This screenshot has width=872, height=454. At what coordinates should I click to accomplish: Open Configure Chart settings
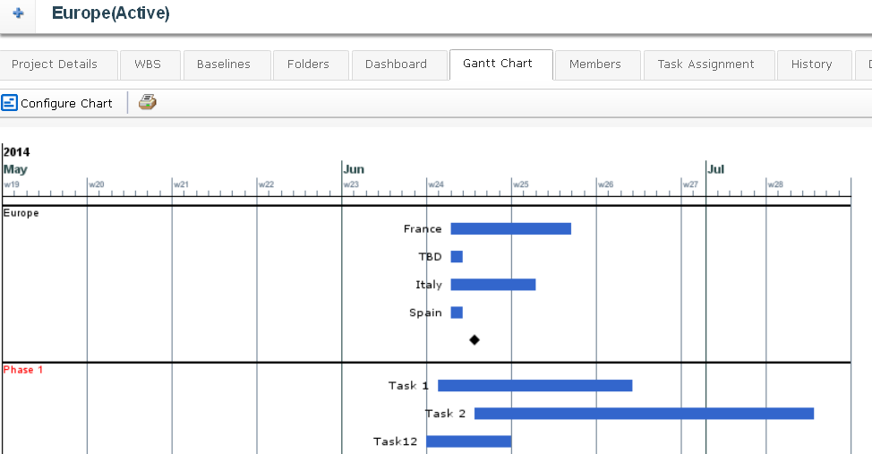(66, 104)
